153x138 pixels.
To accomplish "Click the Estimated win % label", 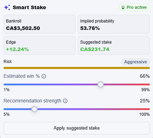I will coord(21,76).
